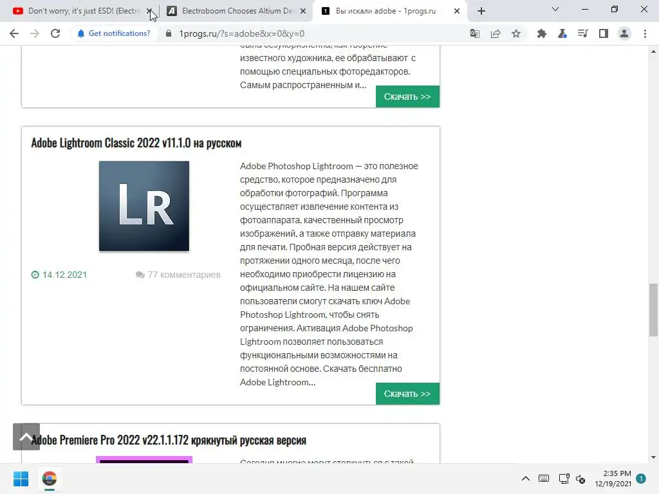659x494 pixels.
Task: Click scrollbar up arrow
Action: [x=653, y=51]
